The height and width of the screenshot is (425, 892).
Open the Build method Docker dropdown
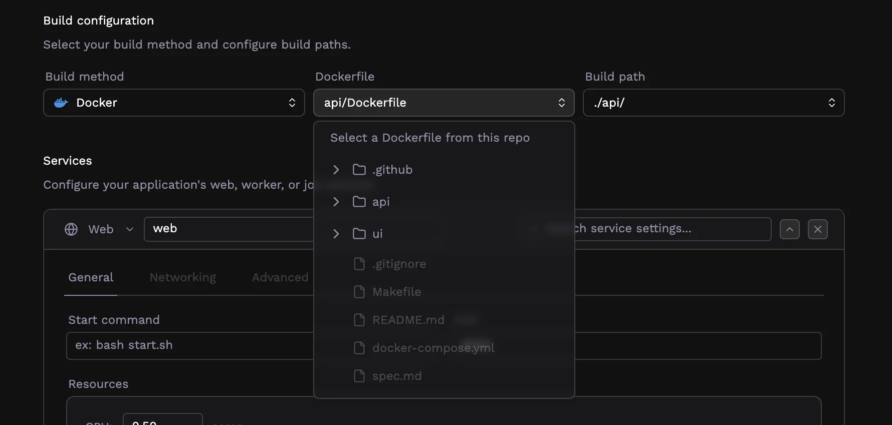pos(174,103)
